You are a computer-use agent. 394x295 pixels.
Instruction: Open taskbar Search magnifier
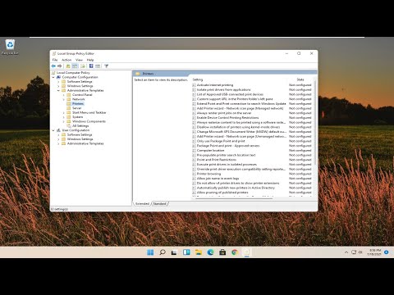click(163, 252)
